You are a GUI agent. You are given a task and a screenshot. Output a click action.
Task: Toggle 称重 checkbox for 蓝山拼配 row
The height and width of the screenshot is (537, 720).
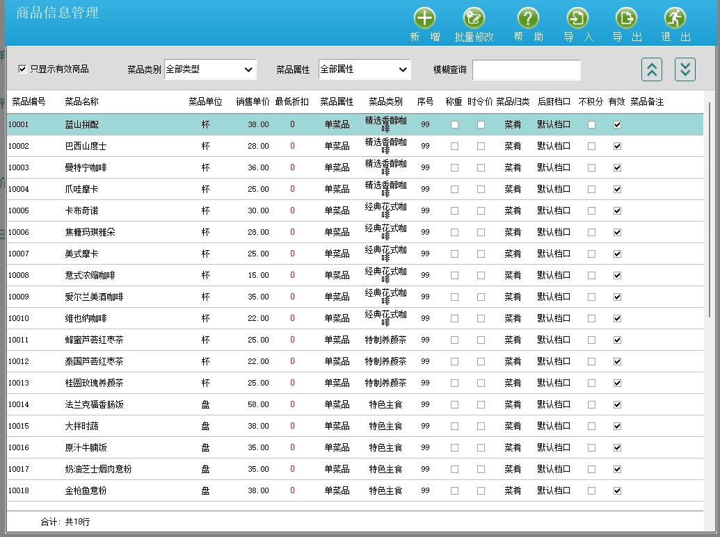tap(454, 125)
